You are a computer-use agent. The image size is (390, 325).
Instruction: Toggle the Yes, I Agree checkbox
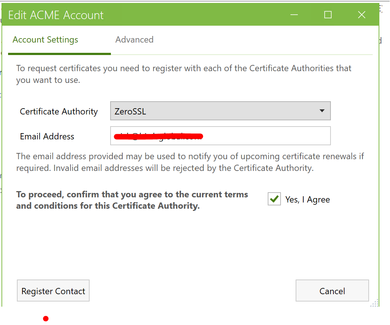point(274,199)
